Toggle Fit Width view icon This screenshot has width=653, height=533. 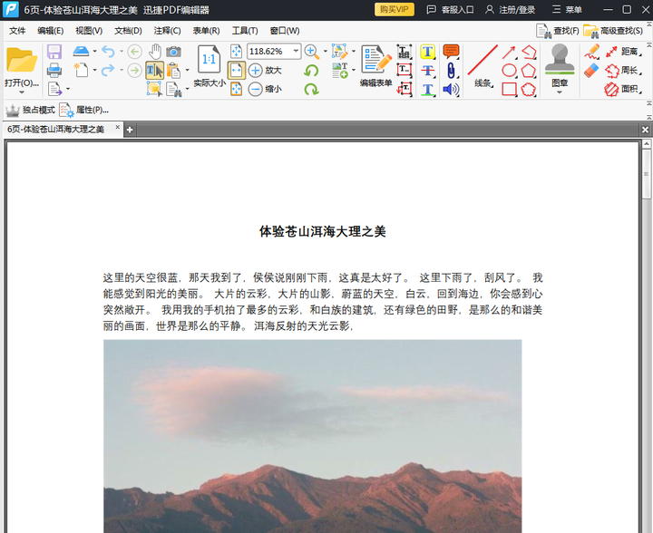[236, 70]
